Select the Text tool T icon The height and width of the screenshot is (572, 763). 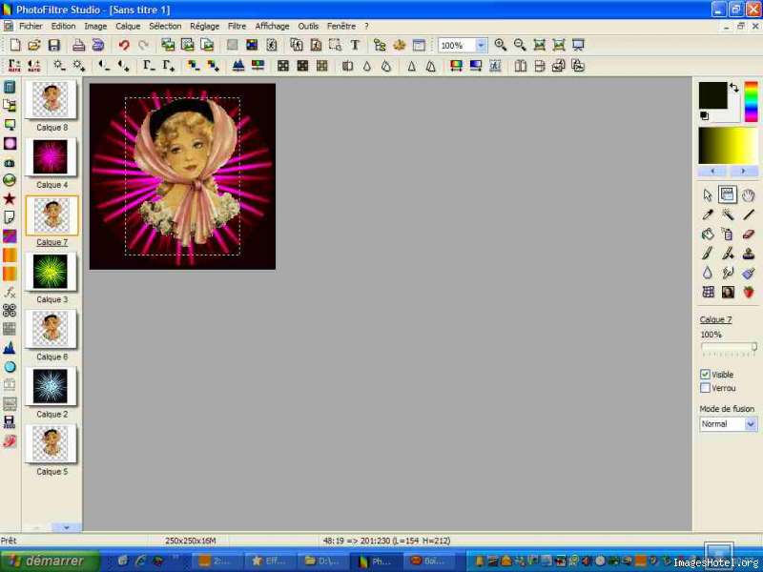(x=355, y=45)
